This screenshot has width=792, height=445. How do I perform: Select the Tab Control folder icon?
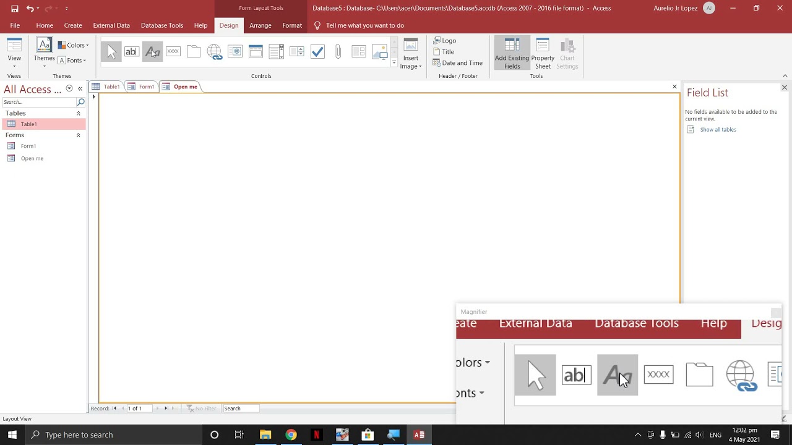coord(194,52)
